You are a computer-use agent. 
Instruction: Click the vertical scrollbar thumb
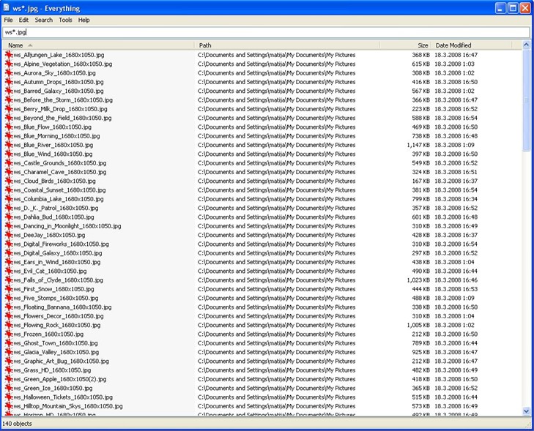526,100
